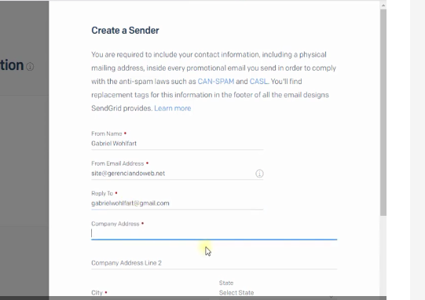Click the Company Address label
Screen dimensions: 425x300
pos(115,224)
